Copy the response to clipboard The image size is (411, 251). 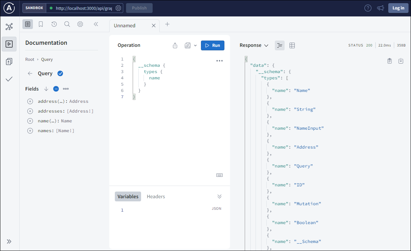click(x=390, y=61)
